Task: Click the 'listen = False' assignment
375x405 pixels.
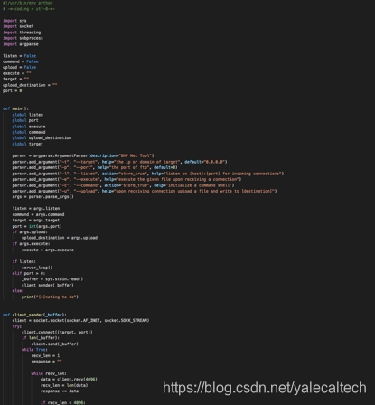Action: [x=20, y=56]
